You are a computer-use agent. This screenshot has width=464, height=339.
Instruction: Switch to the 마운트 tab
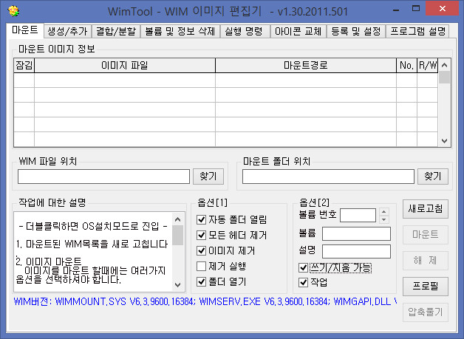[x=25, y=30]
